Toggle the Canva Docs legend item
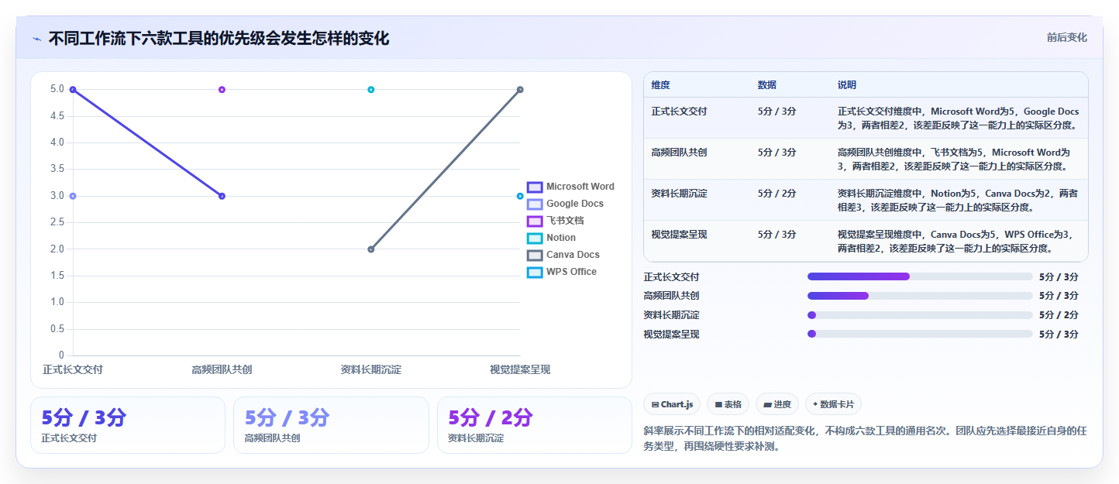Screen dimensions: 1119x484 click(563, 255)
